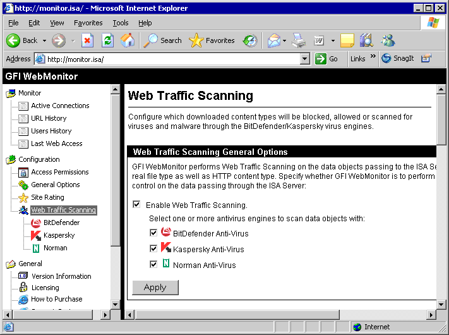This screenshot has width=449, height=335.
Task: Open How to Purchase item
Action: point(57,299)
